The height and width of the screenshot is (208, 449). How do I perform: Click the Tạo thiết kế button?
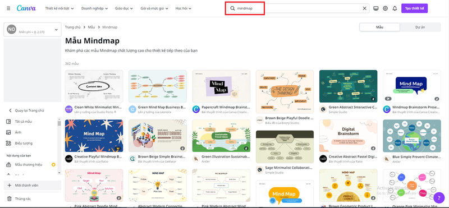(x=414, y=8)
